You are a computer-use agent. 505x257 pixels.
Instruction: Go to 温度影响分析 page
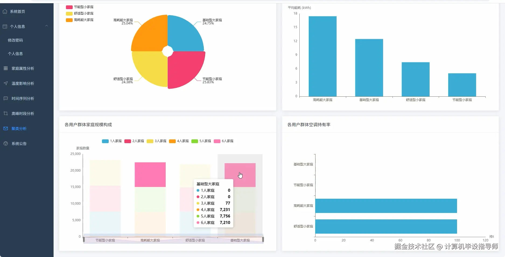[x=27, y=83]
